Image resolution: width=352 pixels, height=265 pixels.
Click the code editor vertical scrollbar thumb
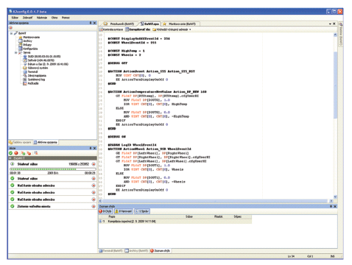335,85
